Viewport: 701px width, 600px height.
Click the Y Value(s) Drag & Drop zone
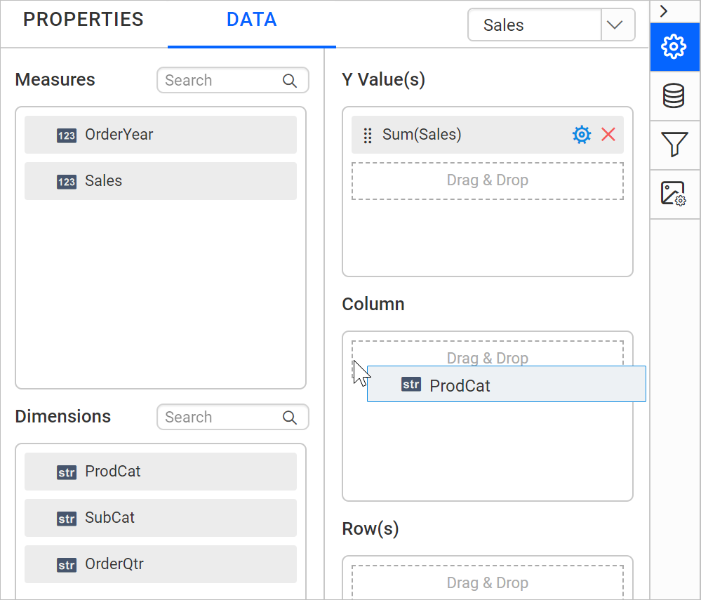tap(487, 181)
